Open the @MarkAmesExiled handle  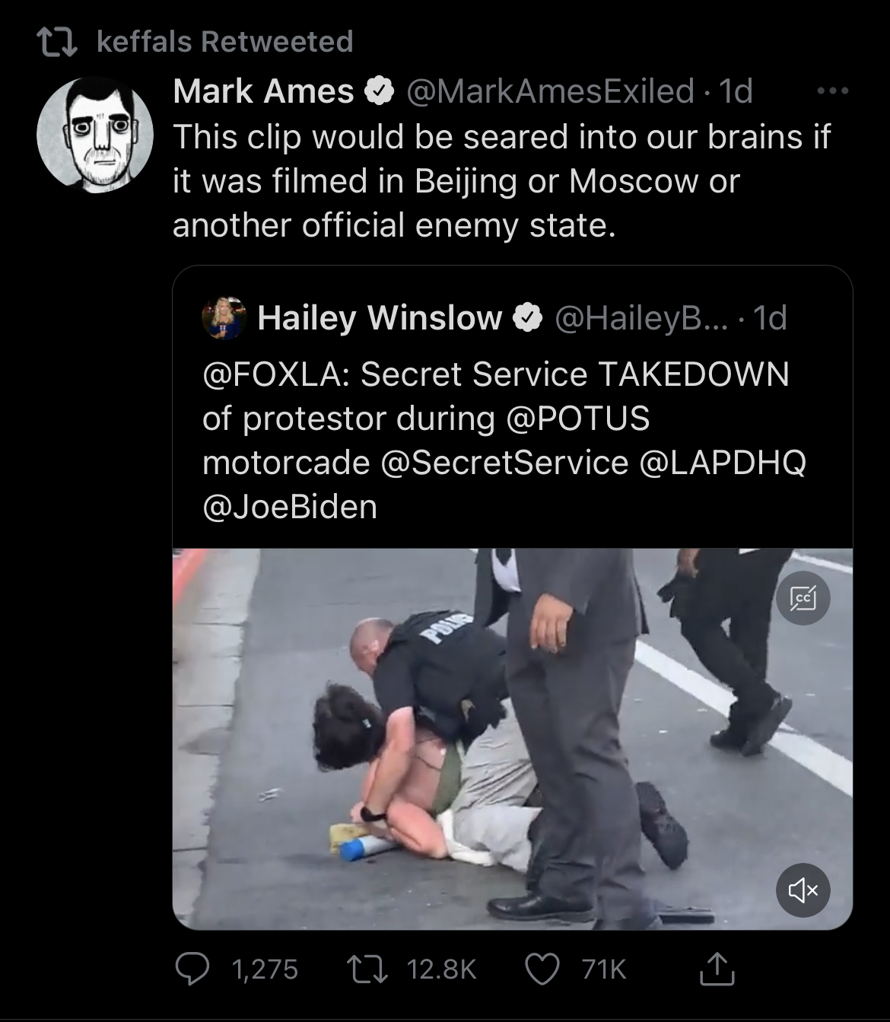(x=551, y=91)
